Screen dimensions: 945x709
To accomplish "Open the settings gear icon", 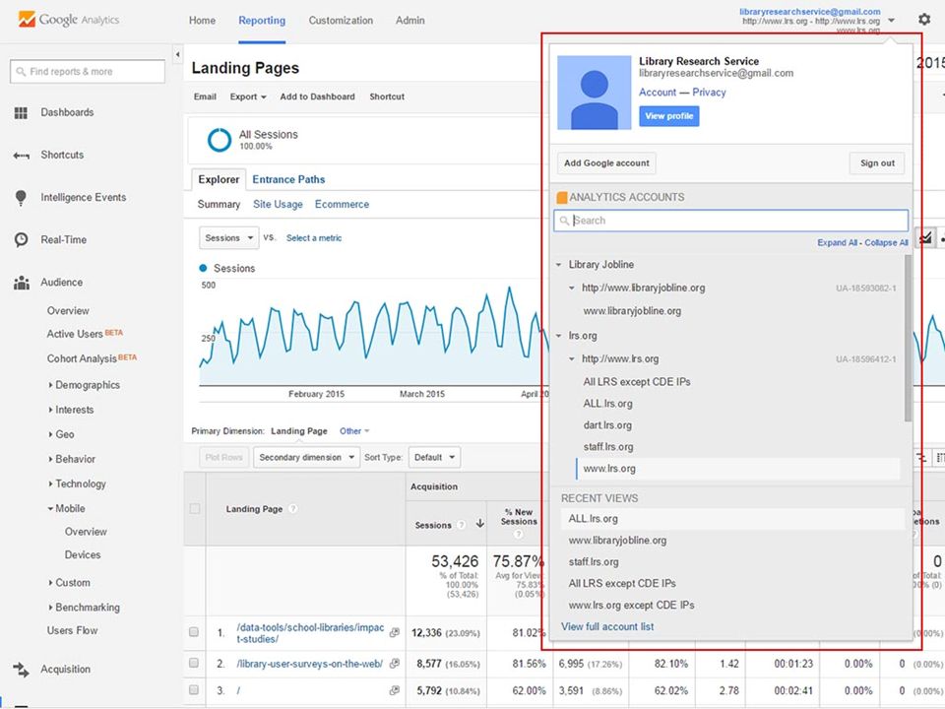I will click(x=924, y=20).
